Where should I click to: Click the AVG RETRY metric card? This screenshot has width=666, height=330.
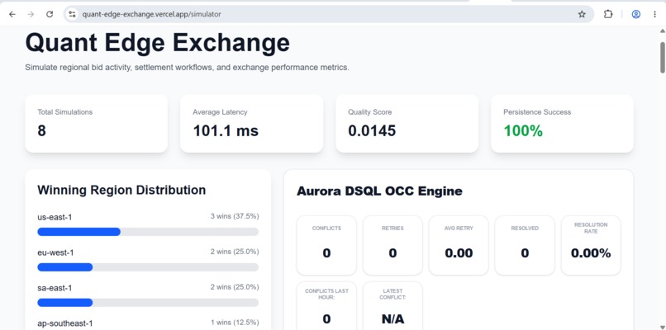(459, 245)
